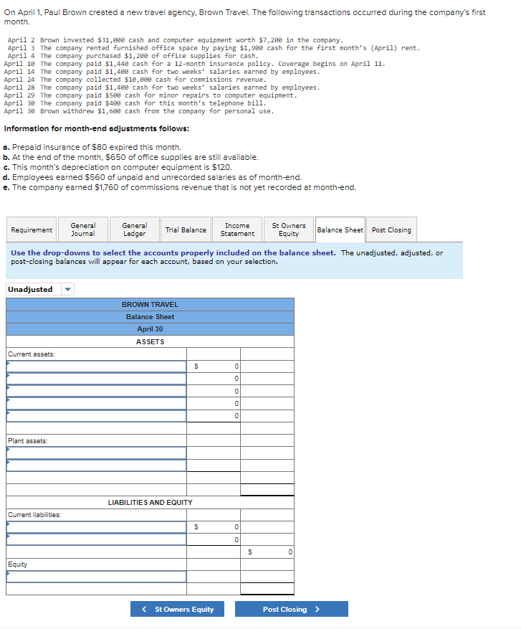Open the Trial Balance tab

tap(186, 230)
